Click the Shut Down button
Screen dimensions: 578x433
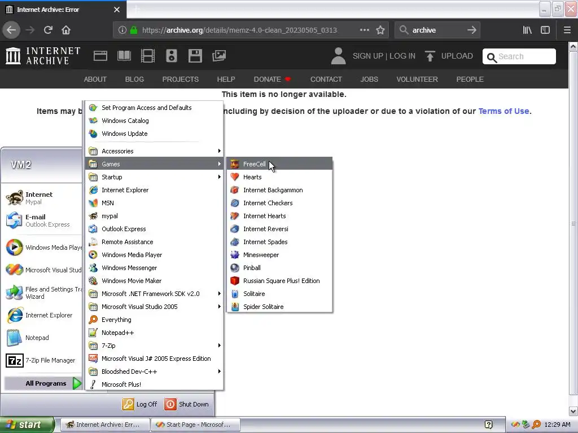pos(187,404)
